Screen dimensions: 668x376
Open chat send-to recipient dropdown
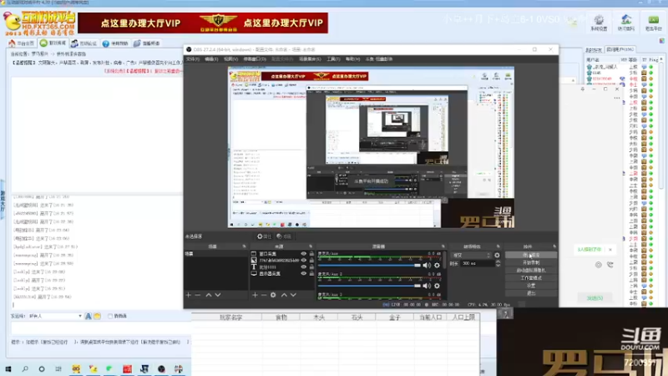pyautogui.click(x=55, y=317)
